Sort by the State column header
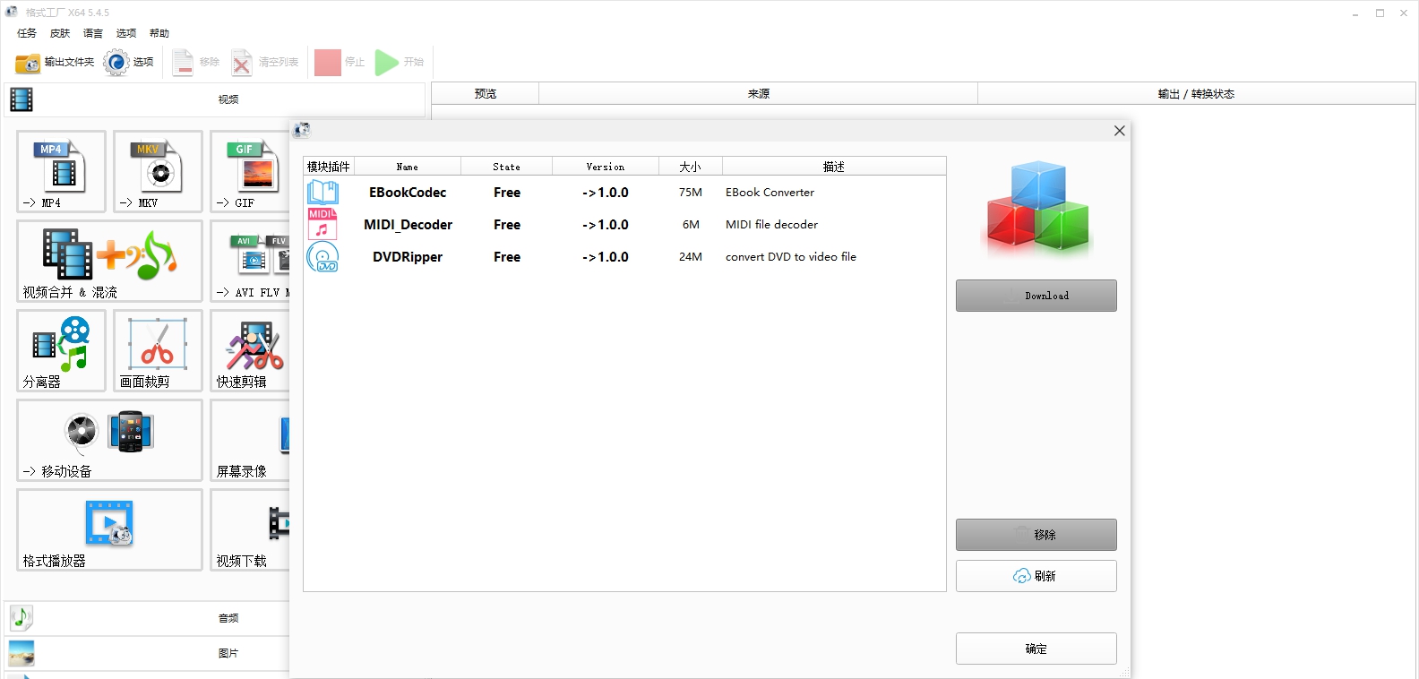 pyautogui.click(x=506, y=167)
